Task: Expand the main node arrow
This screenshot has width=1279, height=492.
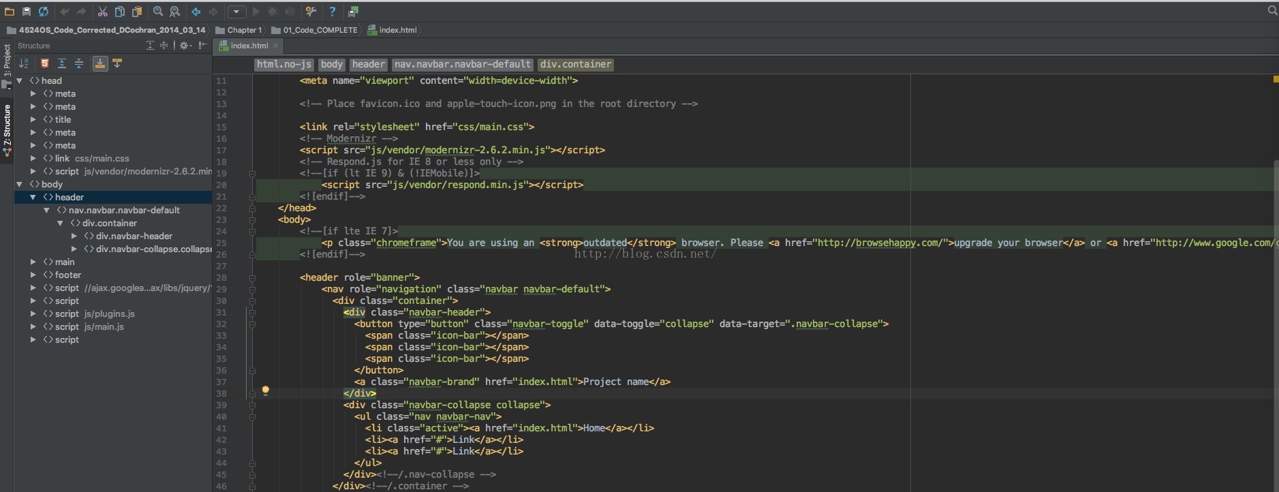Action: (33, 262)
